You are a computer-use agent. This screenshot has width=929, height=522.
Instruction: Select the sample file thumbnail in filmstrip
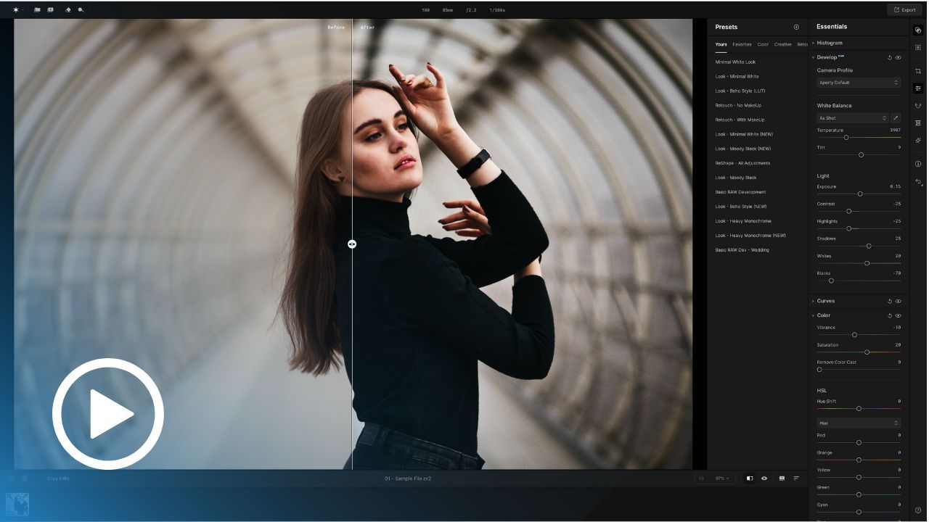pos(17,505)
